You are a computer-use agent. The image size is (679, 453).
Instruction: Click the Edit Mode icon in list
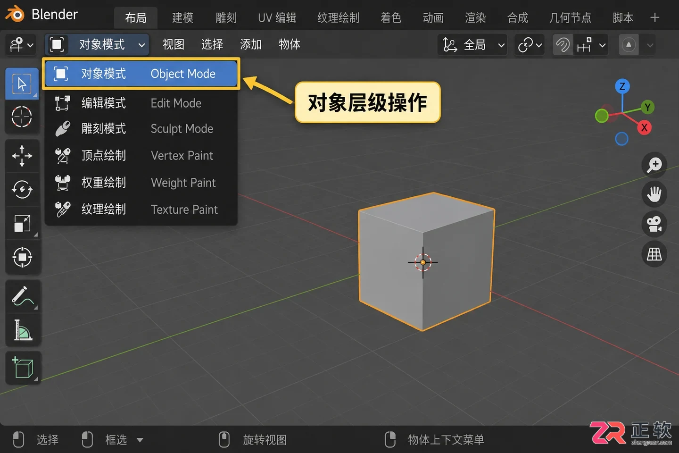click(x=62, y=103)
